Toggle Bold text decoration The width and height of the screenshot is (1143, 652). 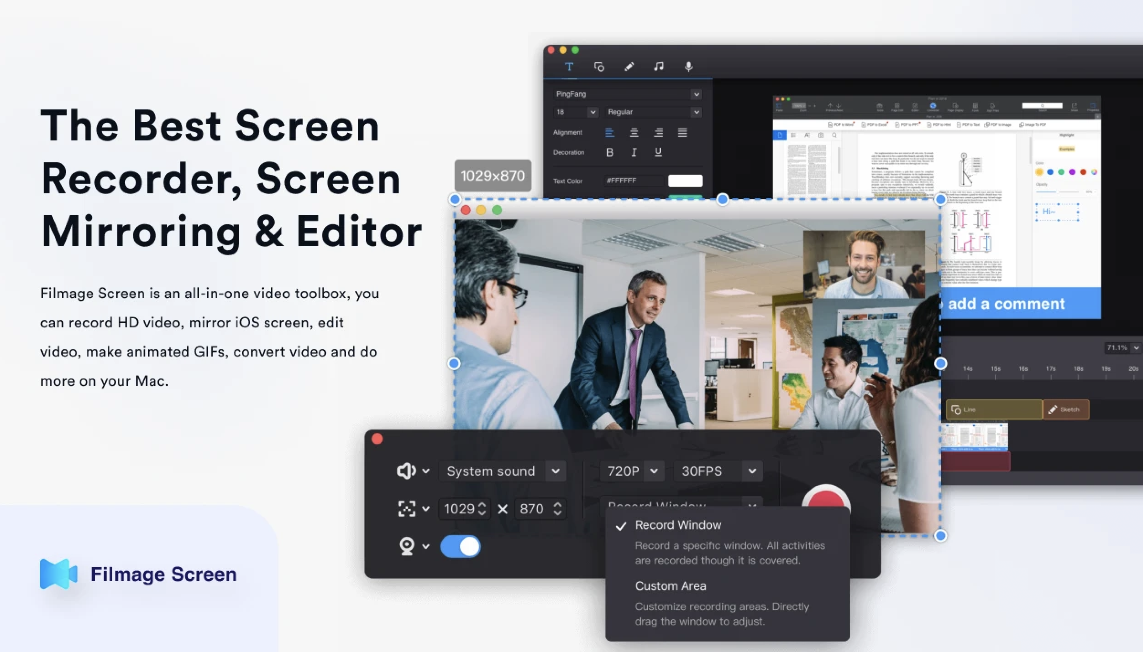pyautogui.click(x=609, y=152)
